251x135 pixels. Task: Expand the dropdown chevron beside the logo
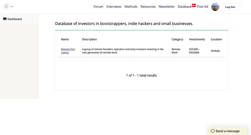click(12, 7)
